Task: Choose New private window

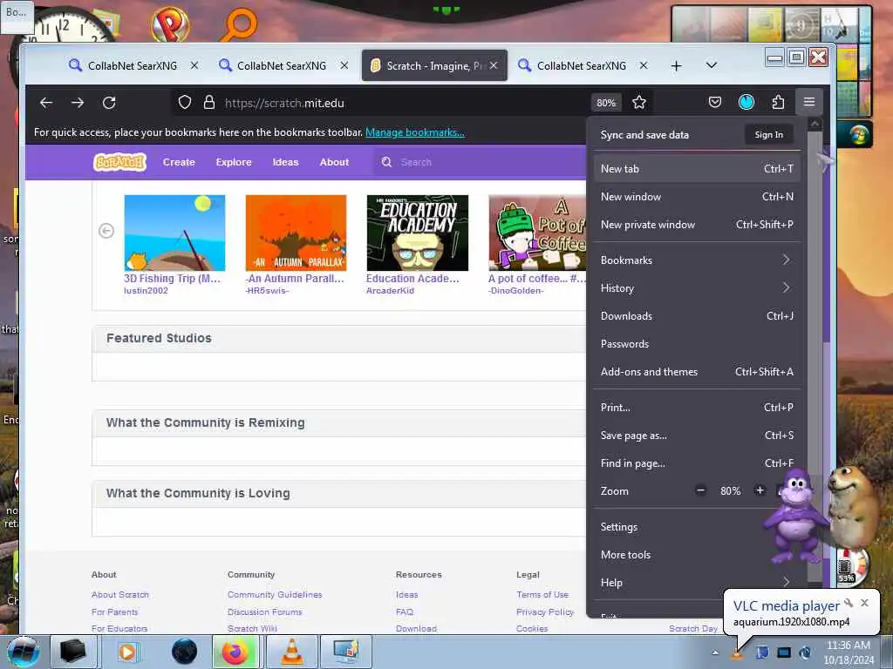Action: point(697,225)
